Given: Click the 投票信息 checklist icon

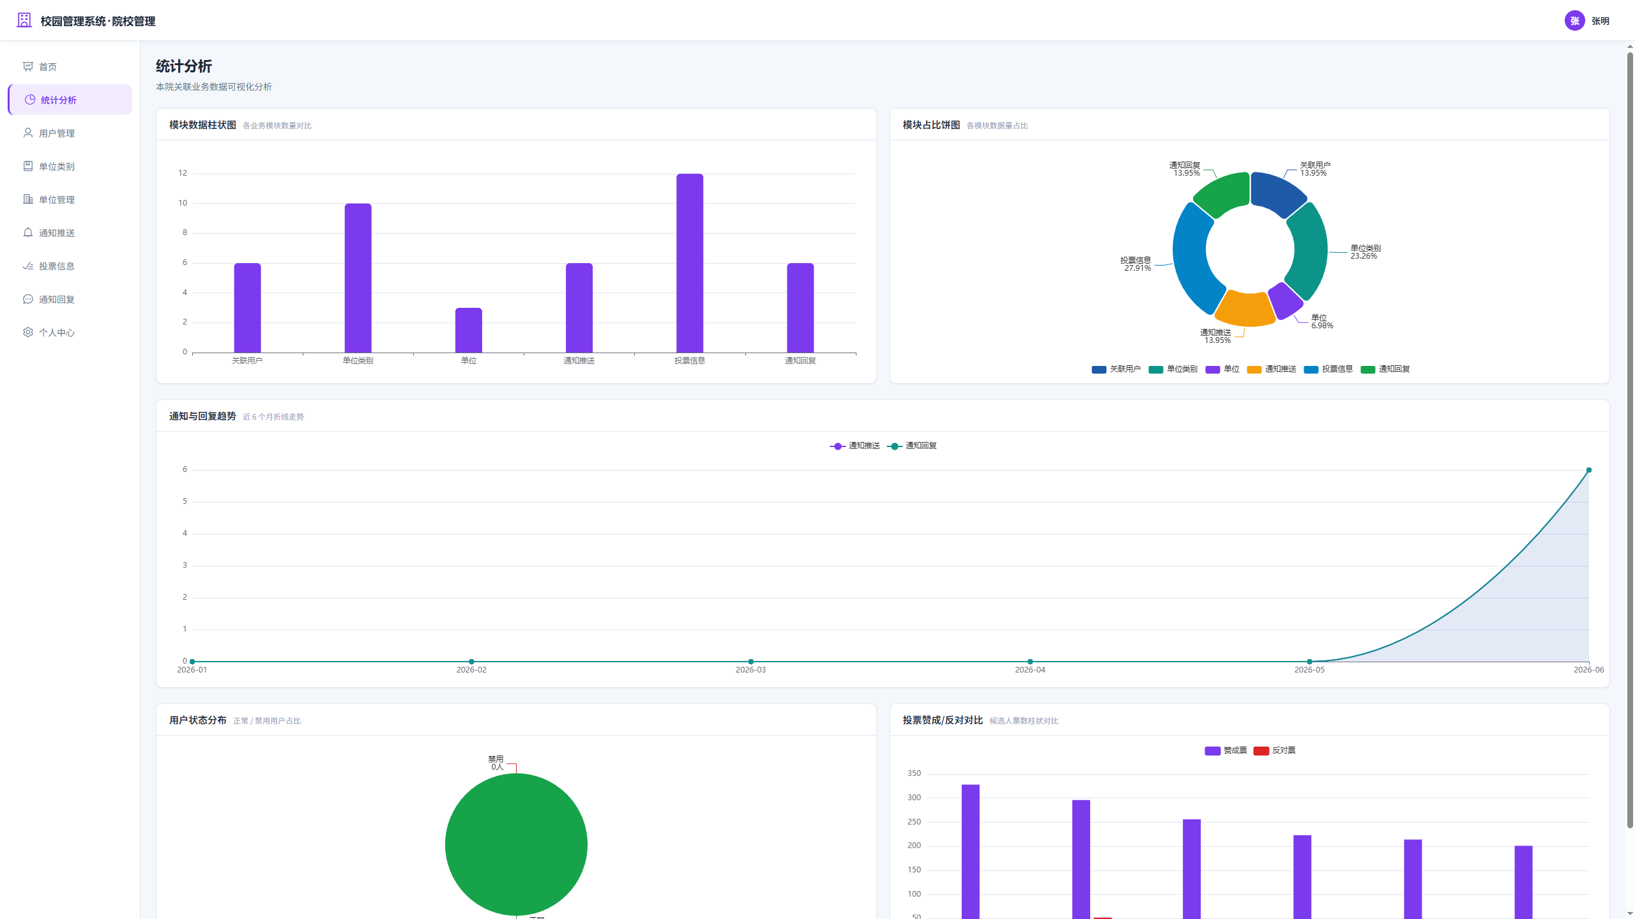Looking at the screenshot, I should (28, 266).
